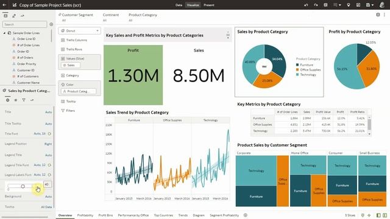Click the Sales pill in Values (Slice)
This screenshot has width=390, height=219.
coord(71,65)
